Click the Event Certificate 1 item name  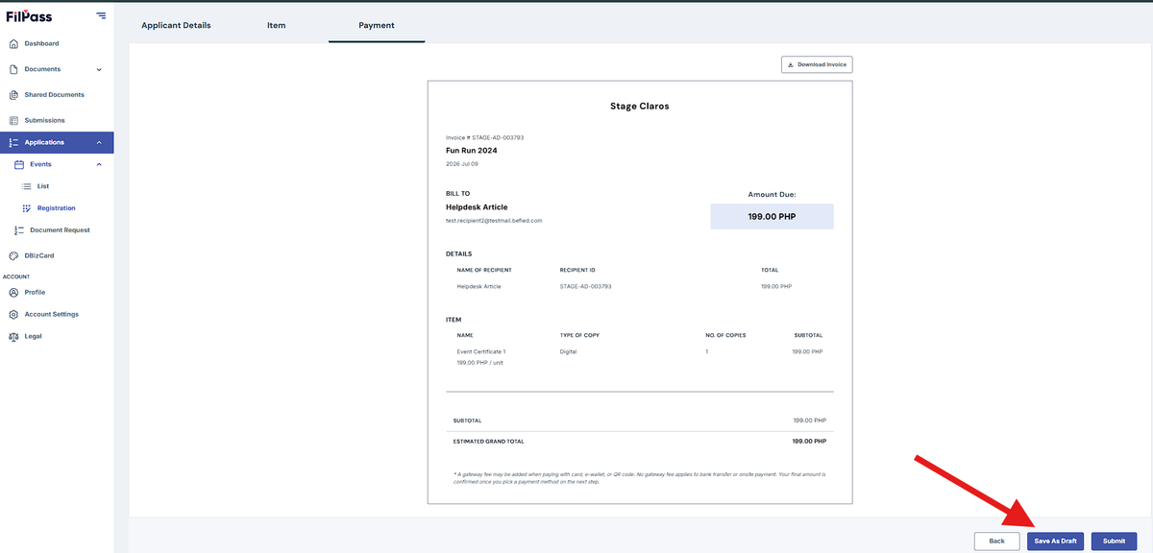click(x=481, y=352)
